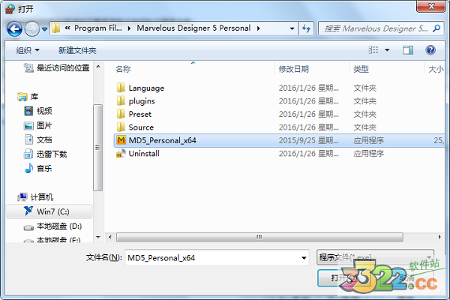Open the file type filter dropdown
The image size is (450, 300).
375,257
